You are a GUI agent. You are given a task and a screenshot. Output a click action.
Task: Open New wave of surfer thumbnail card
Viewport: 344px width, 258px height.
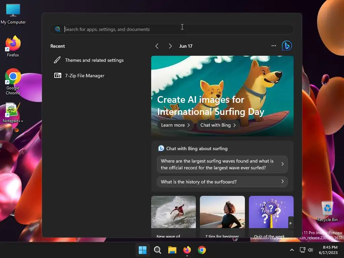tap(174, 217)
